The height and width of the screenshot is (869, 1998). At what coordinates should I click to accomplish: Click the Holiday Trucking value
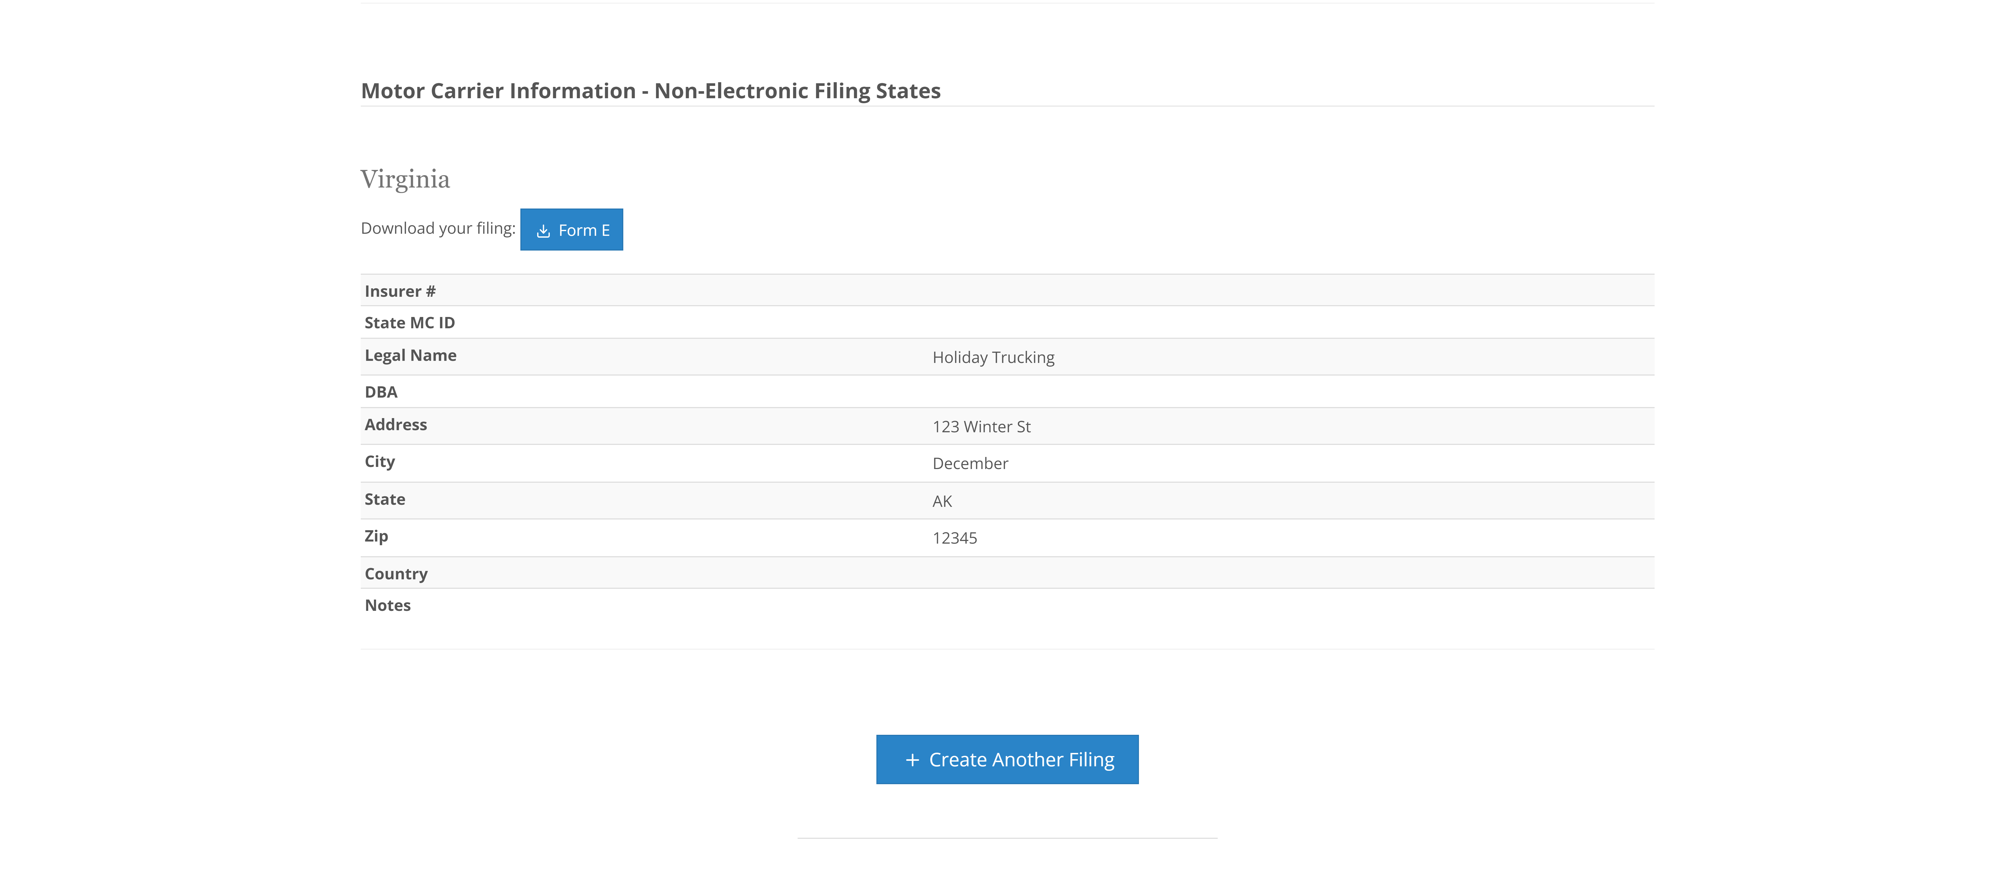tap(993, 357)
